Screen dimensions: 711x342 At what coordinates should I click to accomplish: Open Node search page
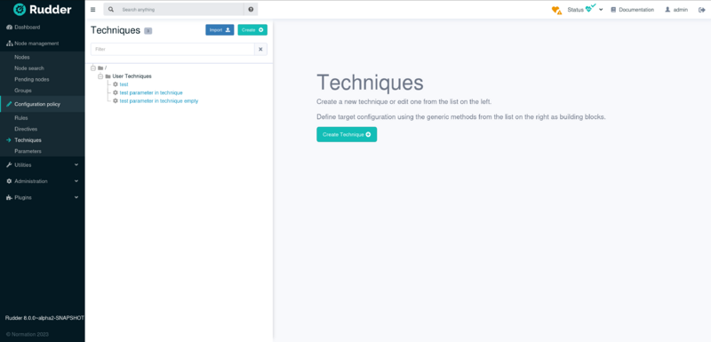[29, 68]
